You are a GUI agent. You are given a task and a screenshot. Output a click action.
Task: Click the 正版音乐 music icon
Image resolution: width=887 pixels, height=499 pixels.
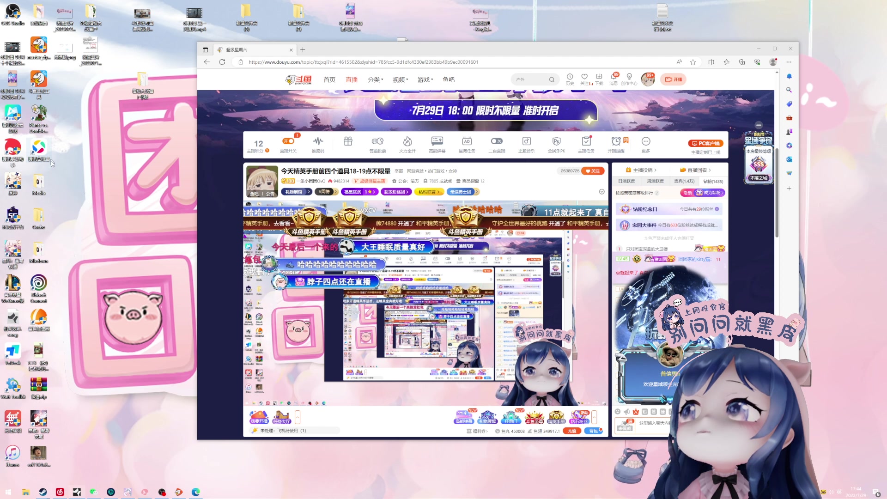coord(526,141)
